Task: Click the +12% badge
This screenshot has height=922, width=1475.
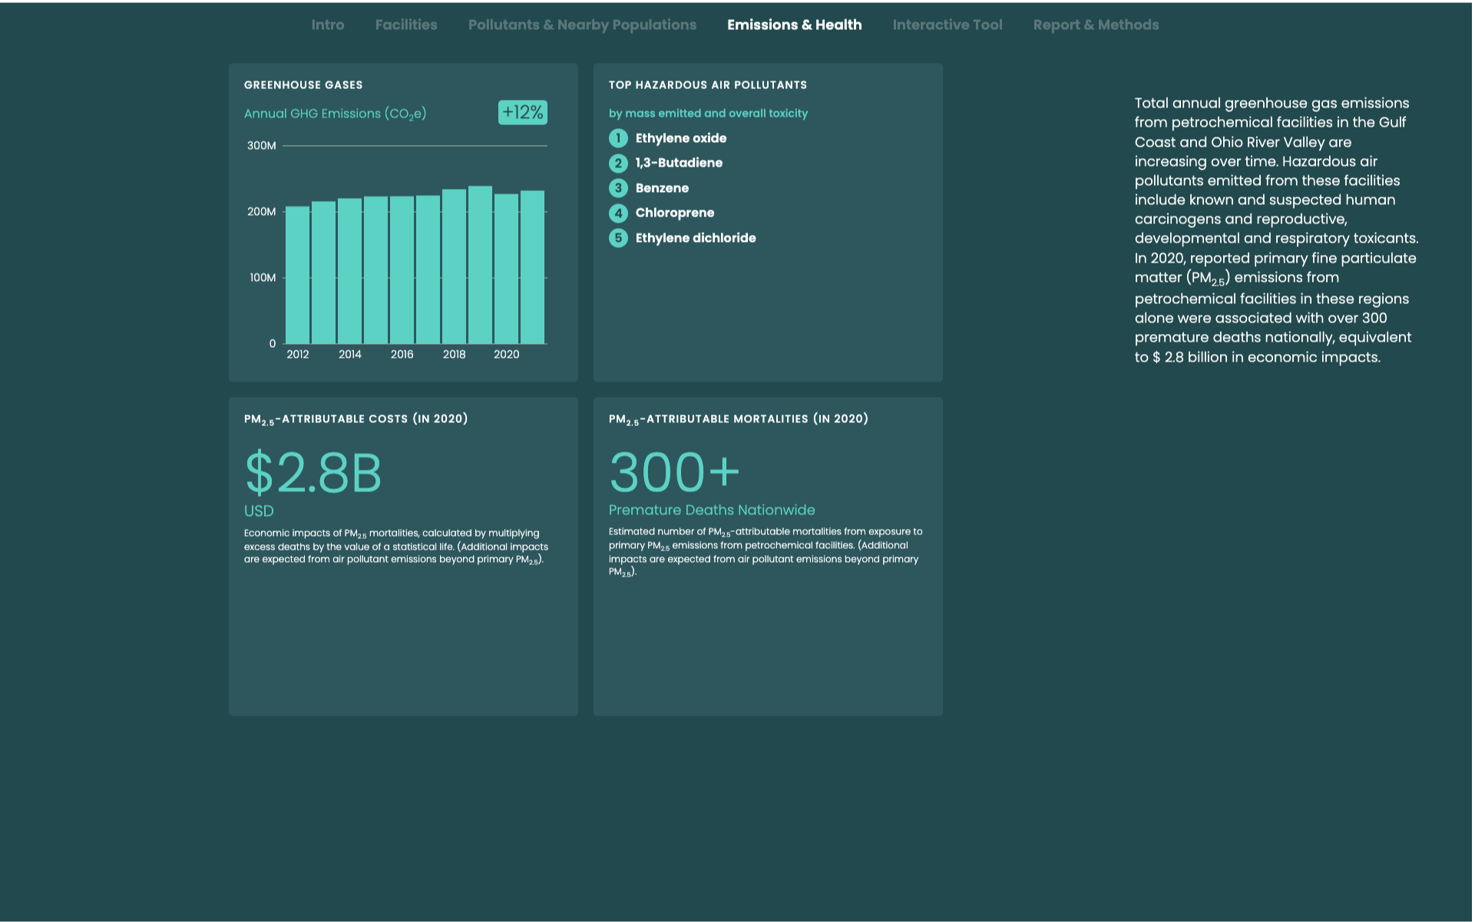Action: (522, 113)
